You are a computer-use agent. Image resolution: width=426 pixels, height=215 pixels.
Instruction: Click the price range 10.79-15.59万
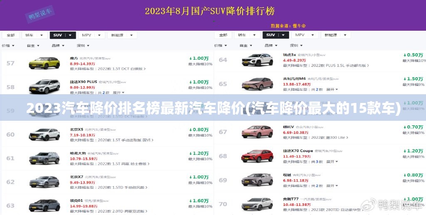pos(84,159)
